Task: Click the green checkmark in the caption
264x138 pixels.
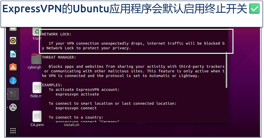Action: coord(255,9)
